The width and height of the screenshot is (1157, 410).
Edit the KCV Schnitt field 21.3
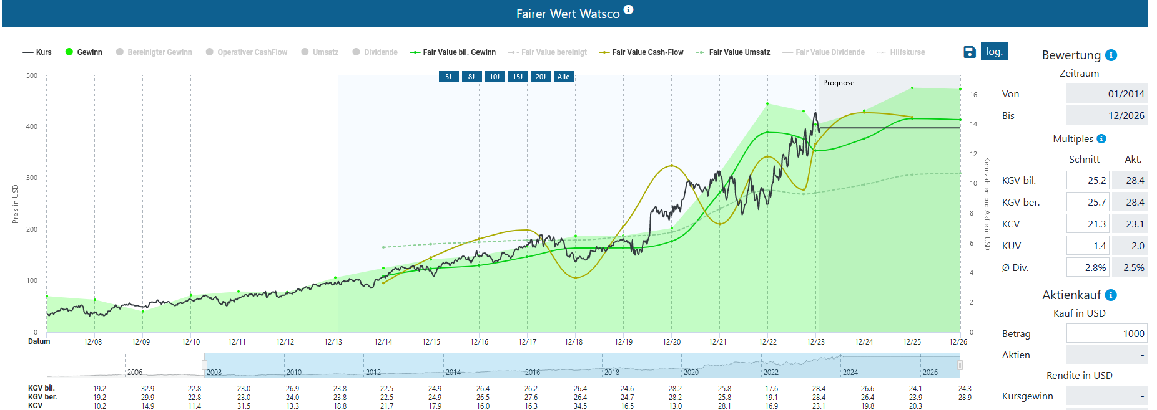pyautogui.click(x=1088, y=224)
